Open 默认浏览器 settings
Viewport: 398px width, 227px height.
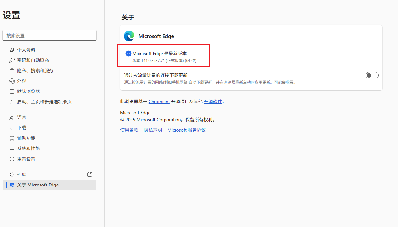[x=49, y=91]
